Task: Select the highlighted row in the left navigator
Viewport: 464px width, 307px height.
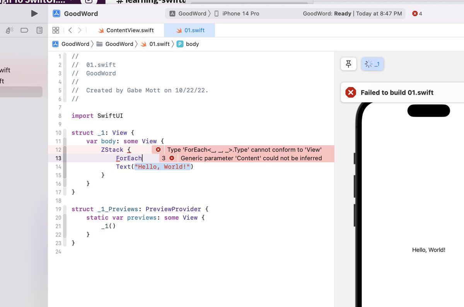Action: (21, 92)
